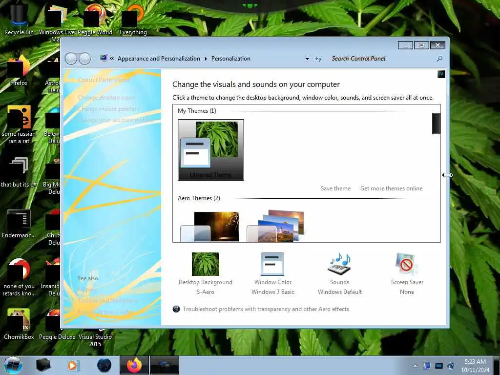This screenshot has width=500, height=375.
Task: Switch to the Personalization taskbar button
Action: click(164, 365)
